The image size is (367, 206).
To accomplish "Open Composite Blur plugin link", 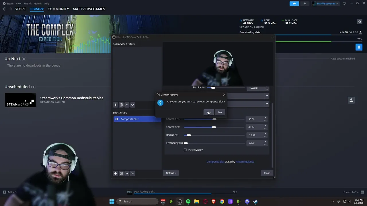I will (x=216, y=162).
